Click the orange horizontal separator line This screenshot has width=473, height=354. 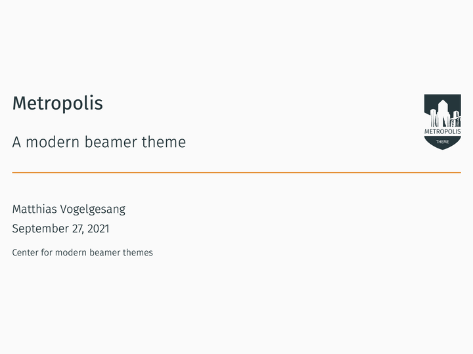click(x=236, y=173)
